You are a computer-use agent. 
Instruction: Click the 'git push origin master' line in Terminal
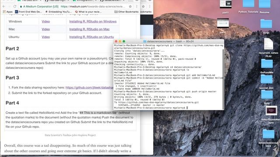tap(165, 92)
